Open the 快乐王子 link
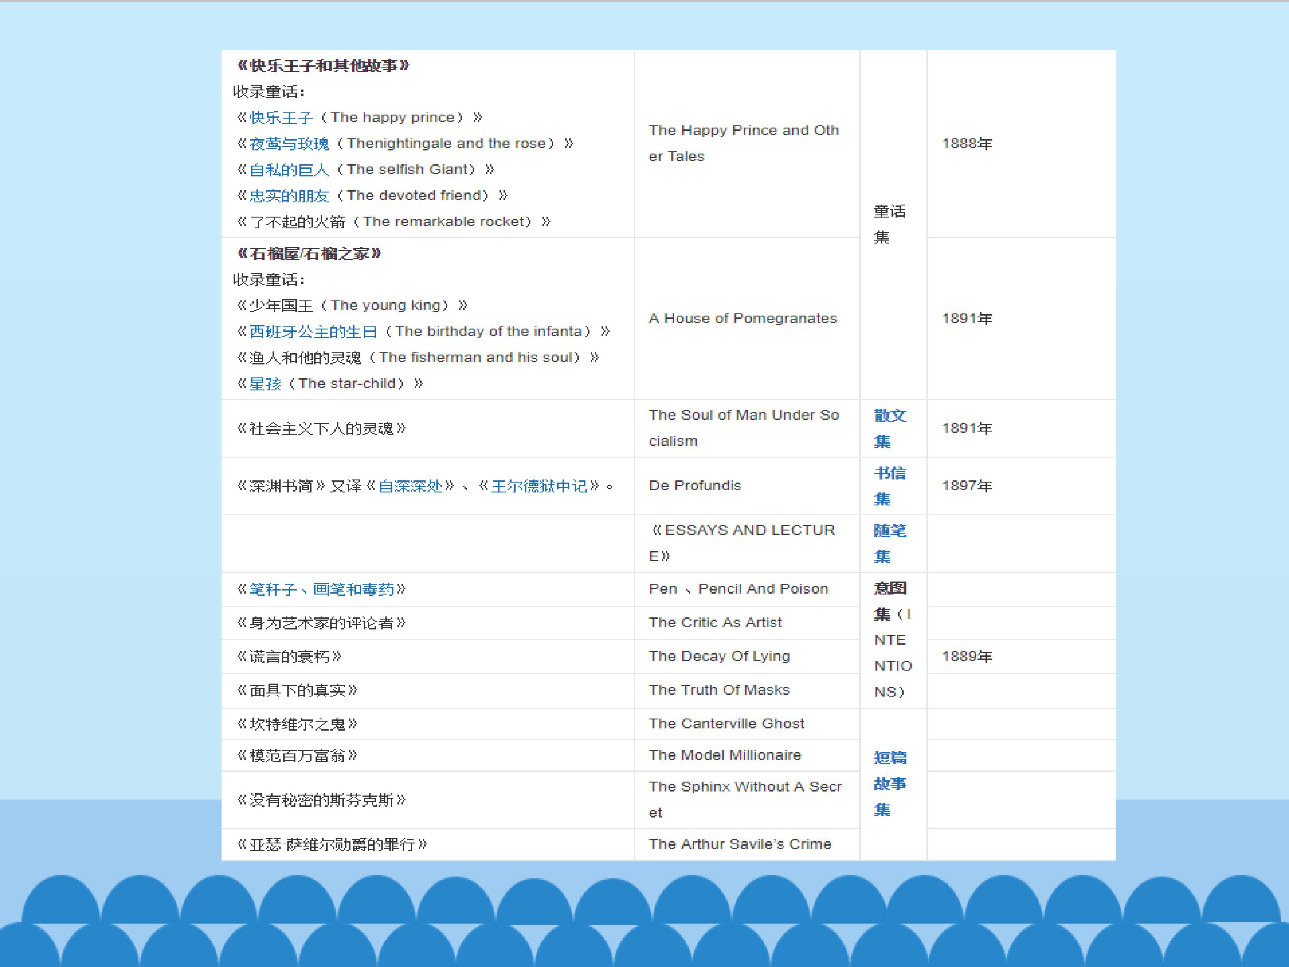Screen dimensions: 1289x967 coord(281,118)
